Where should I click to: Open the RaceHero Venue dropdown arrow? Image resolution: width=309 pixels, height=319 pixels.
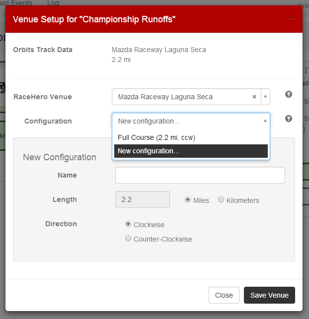point(265,97)
